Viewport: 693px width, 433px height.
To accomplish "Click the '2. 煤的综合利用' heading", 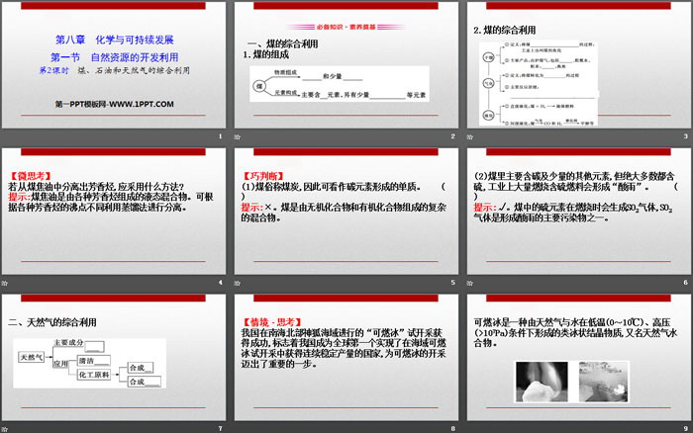I will coord(511,31).
